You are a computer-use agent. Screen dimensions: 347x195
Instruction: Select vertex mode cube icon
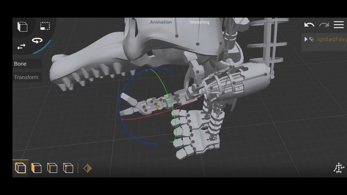[68, 168]
